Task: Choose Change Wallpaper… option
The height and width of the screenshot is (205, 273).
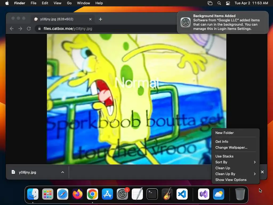Action: coord(236,147)
